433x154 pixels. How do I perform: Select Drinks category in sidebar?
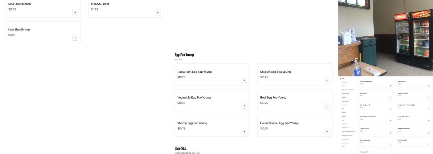343,147
